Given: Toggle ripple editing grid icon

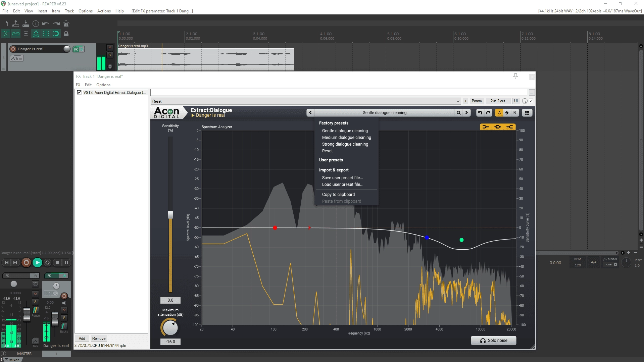Looking at the screenshot, I should (26, 34).
